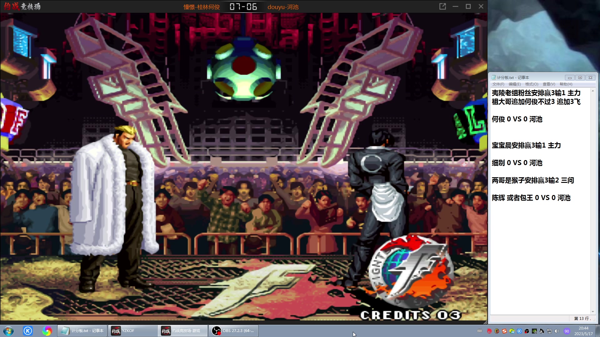Click the green gamepad tray icon
600x337 pixels.
[512, 331]
